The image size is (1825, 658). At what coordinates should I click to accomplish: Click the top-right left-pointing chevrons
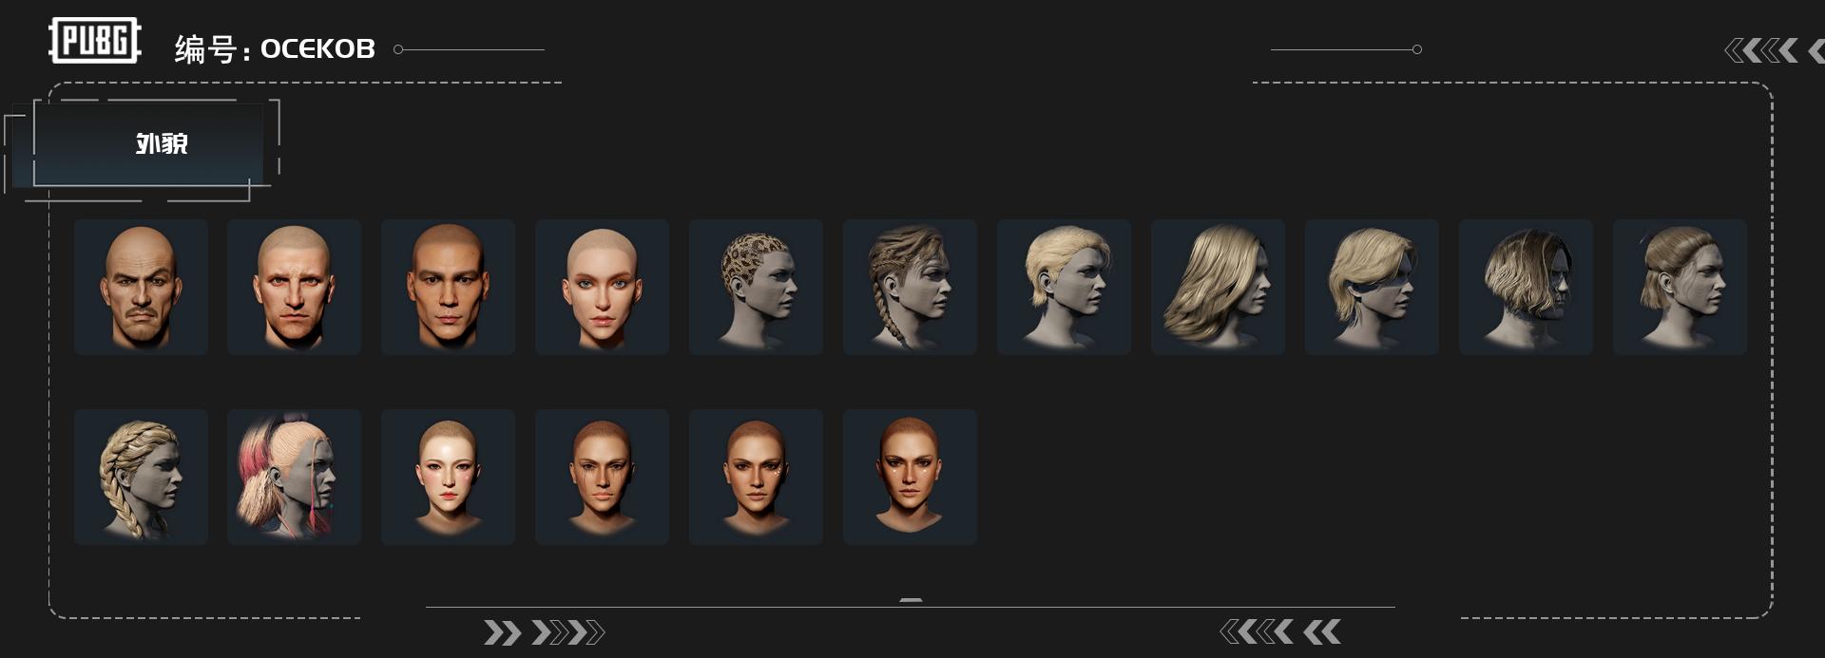(x=1774, y=50)
